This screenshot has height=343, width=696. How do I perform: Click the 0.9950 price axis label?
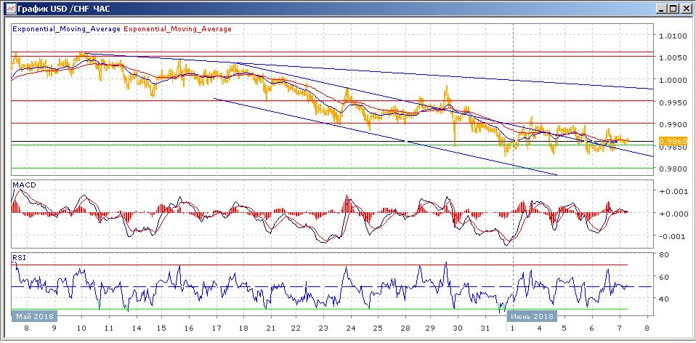[672, 102]
